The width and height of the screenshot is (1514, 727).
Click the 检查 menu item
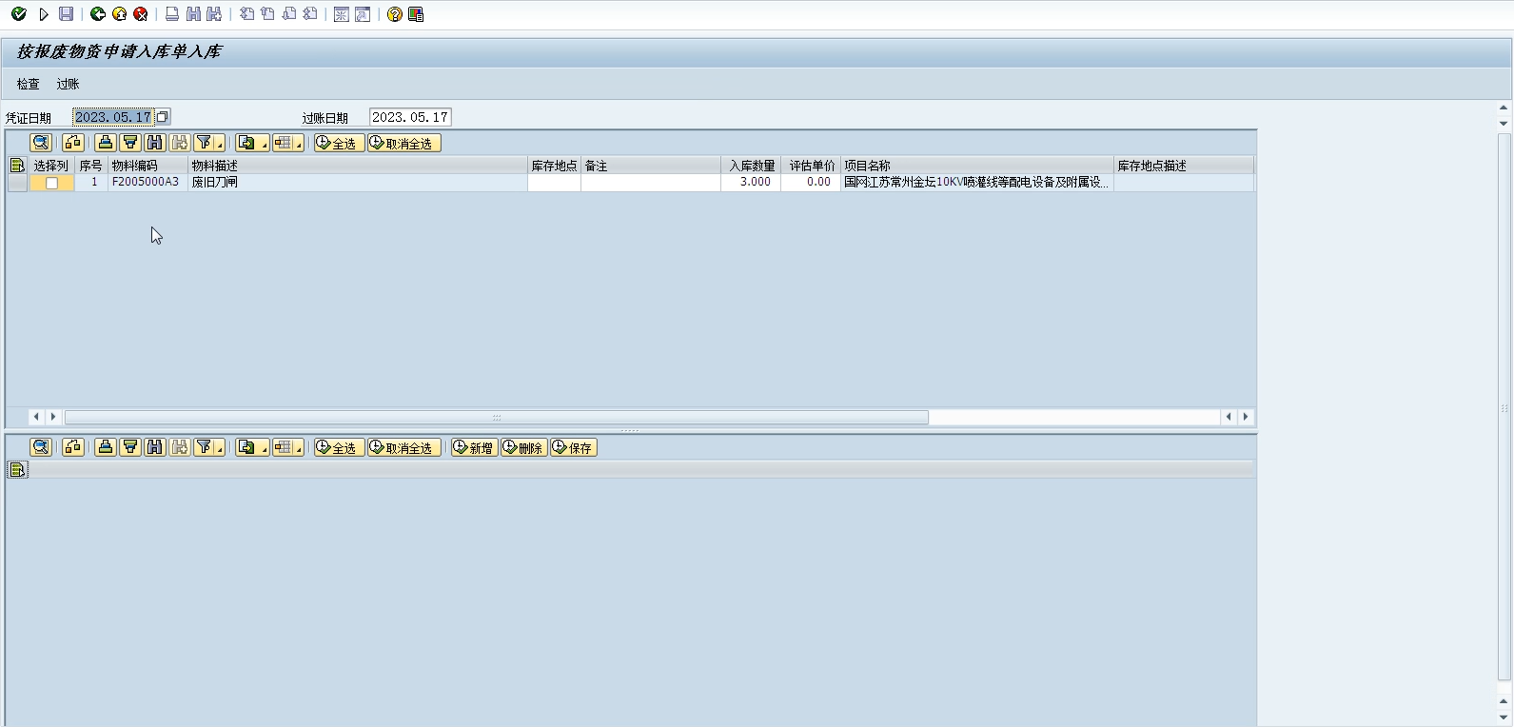[x=29, y=84]
